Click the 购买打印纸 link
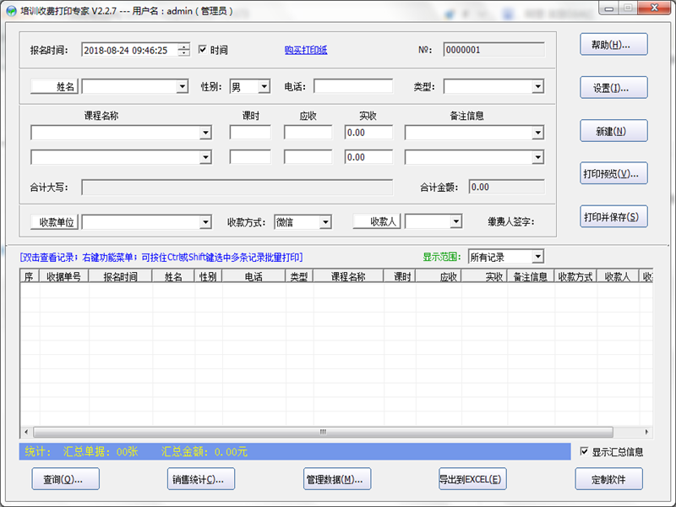 pyautogui.click(x=306, y=50)
